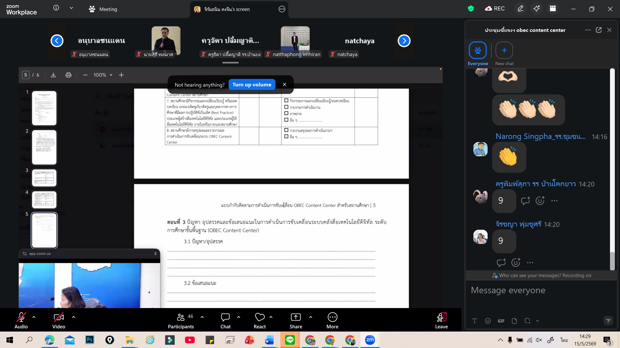Click Turn up volume button
The height and width of the screenshot is (348, 620).
252,85
